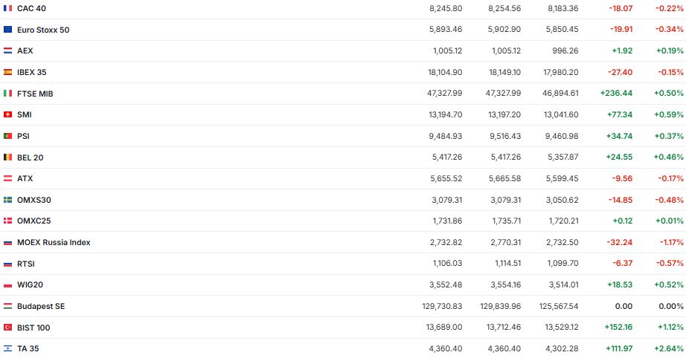Go to the Budapest SE index page
686x358 pixels.
41,306
